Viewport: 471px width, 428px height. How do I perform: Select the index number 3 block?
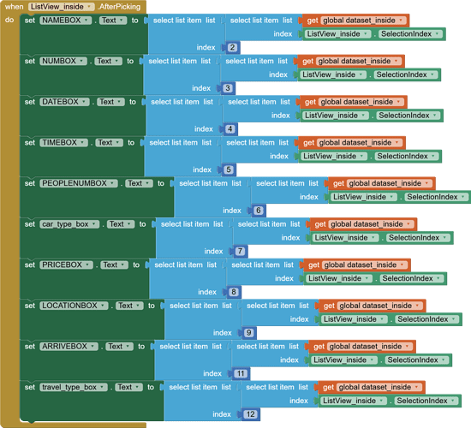coord(228,88)
